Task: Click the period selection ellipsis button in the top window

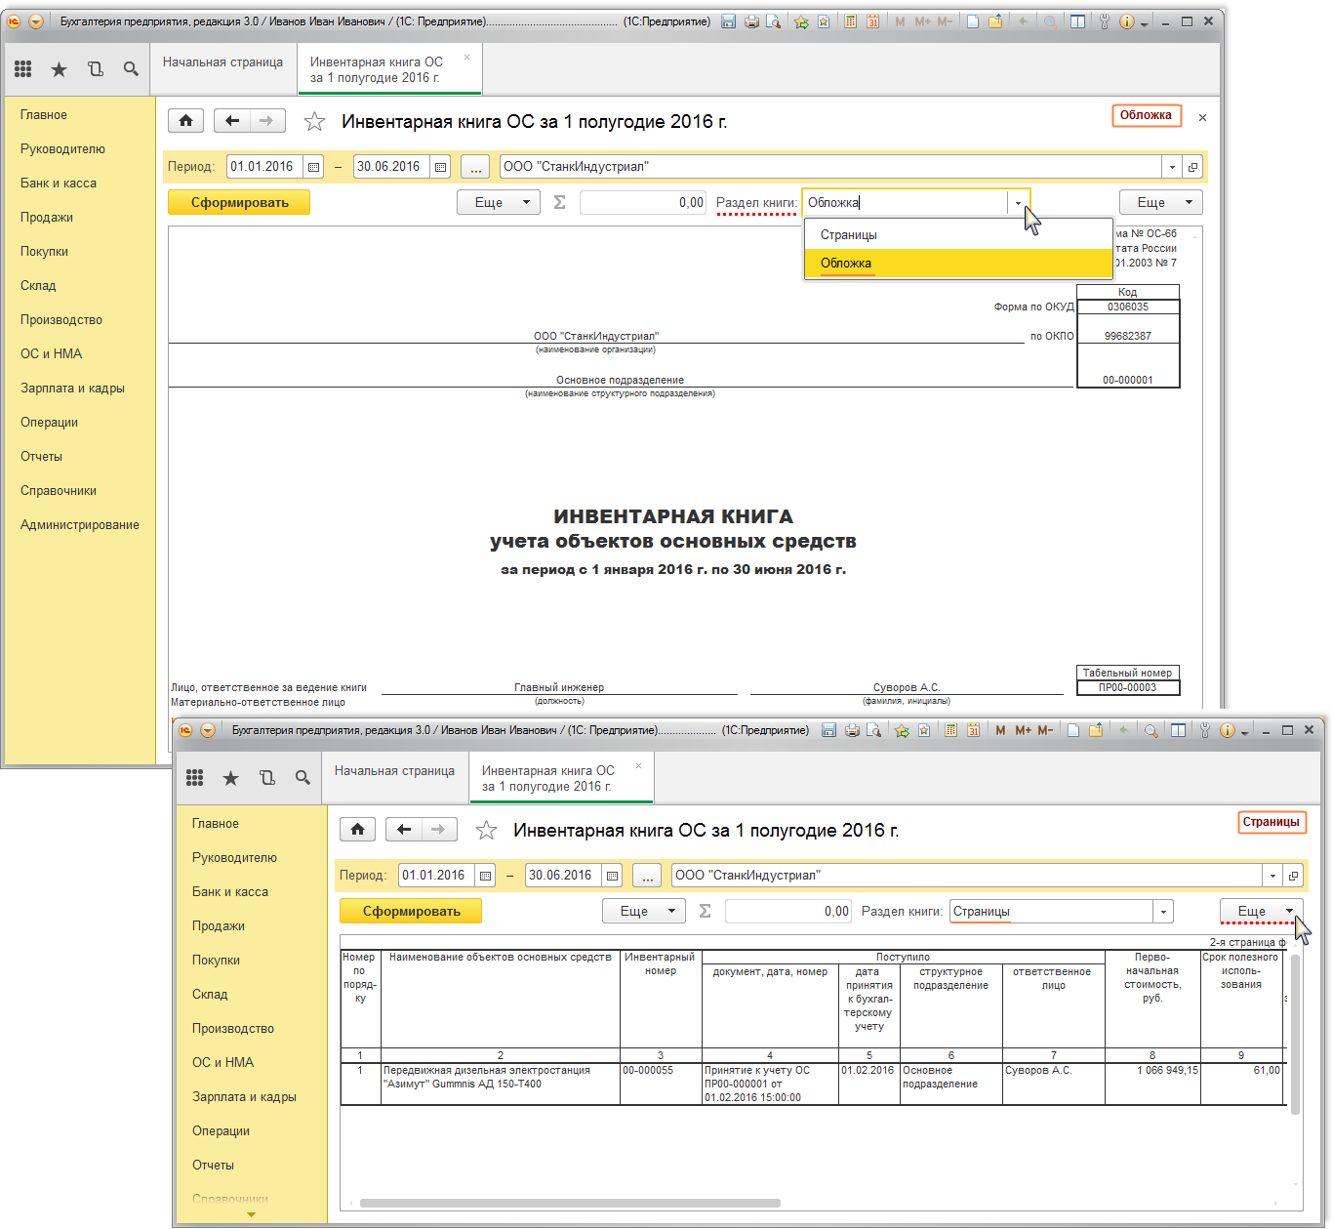Action: tap(475, 167)
